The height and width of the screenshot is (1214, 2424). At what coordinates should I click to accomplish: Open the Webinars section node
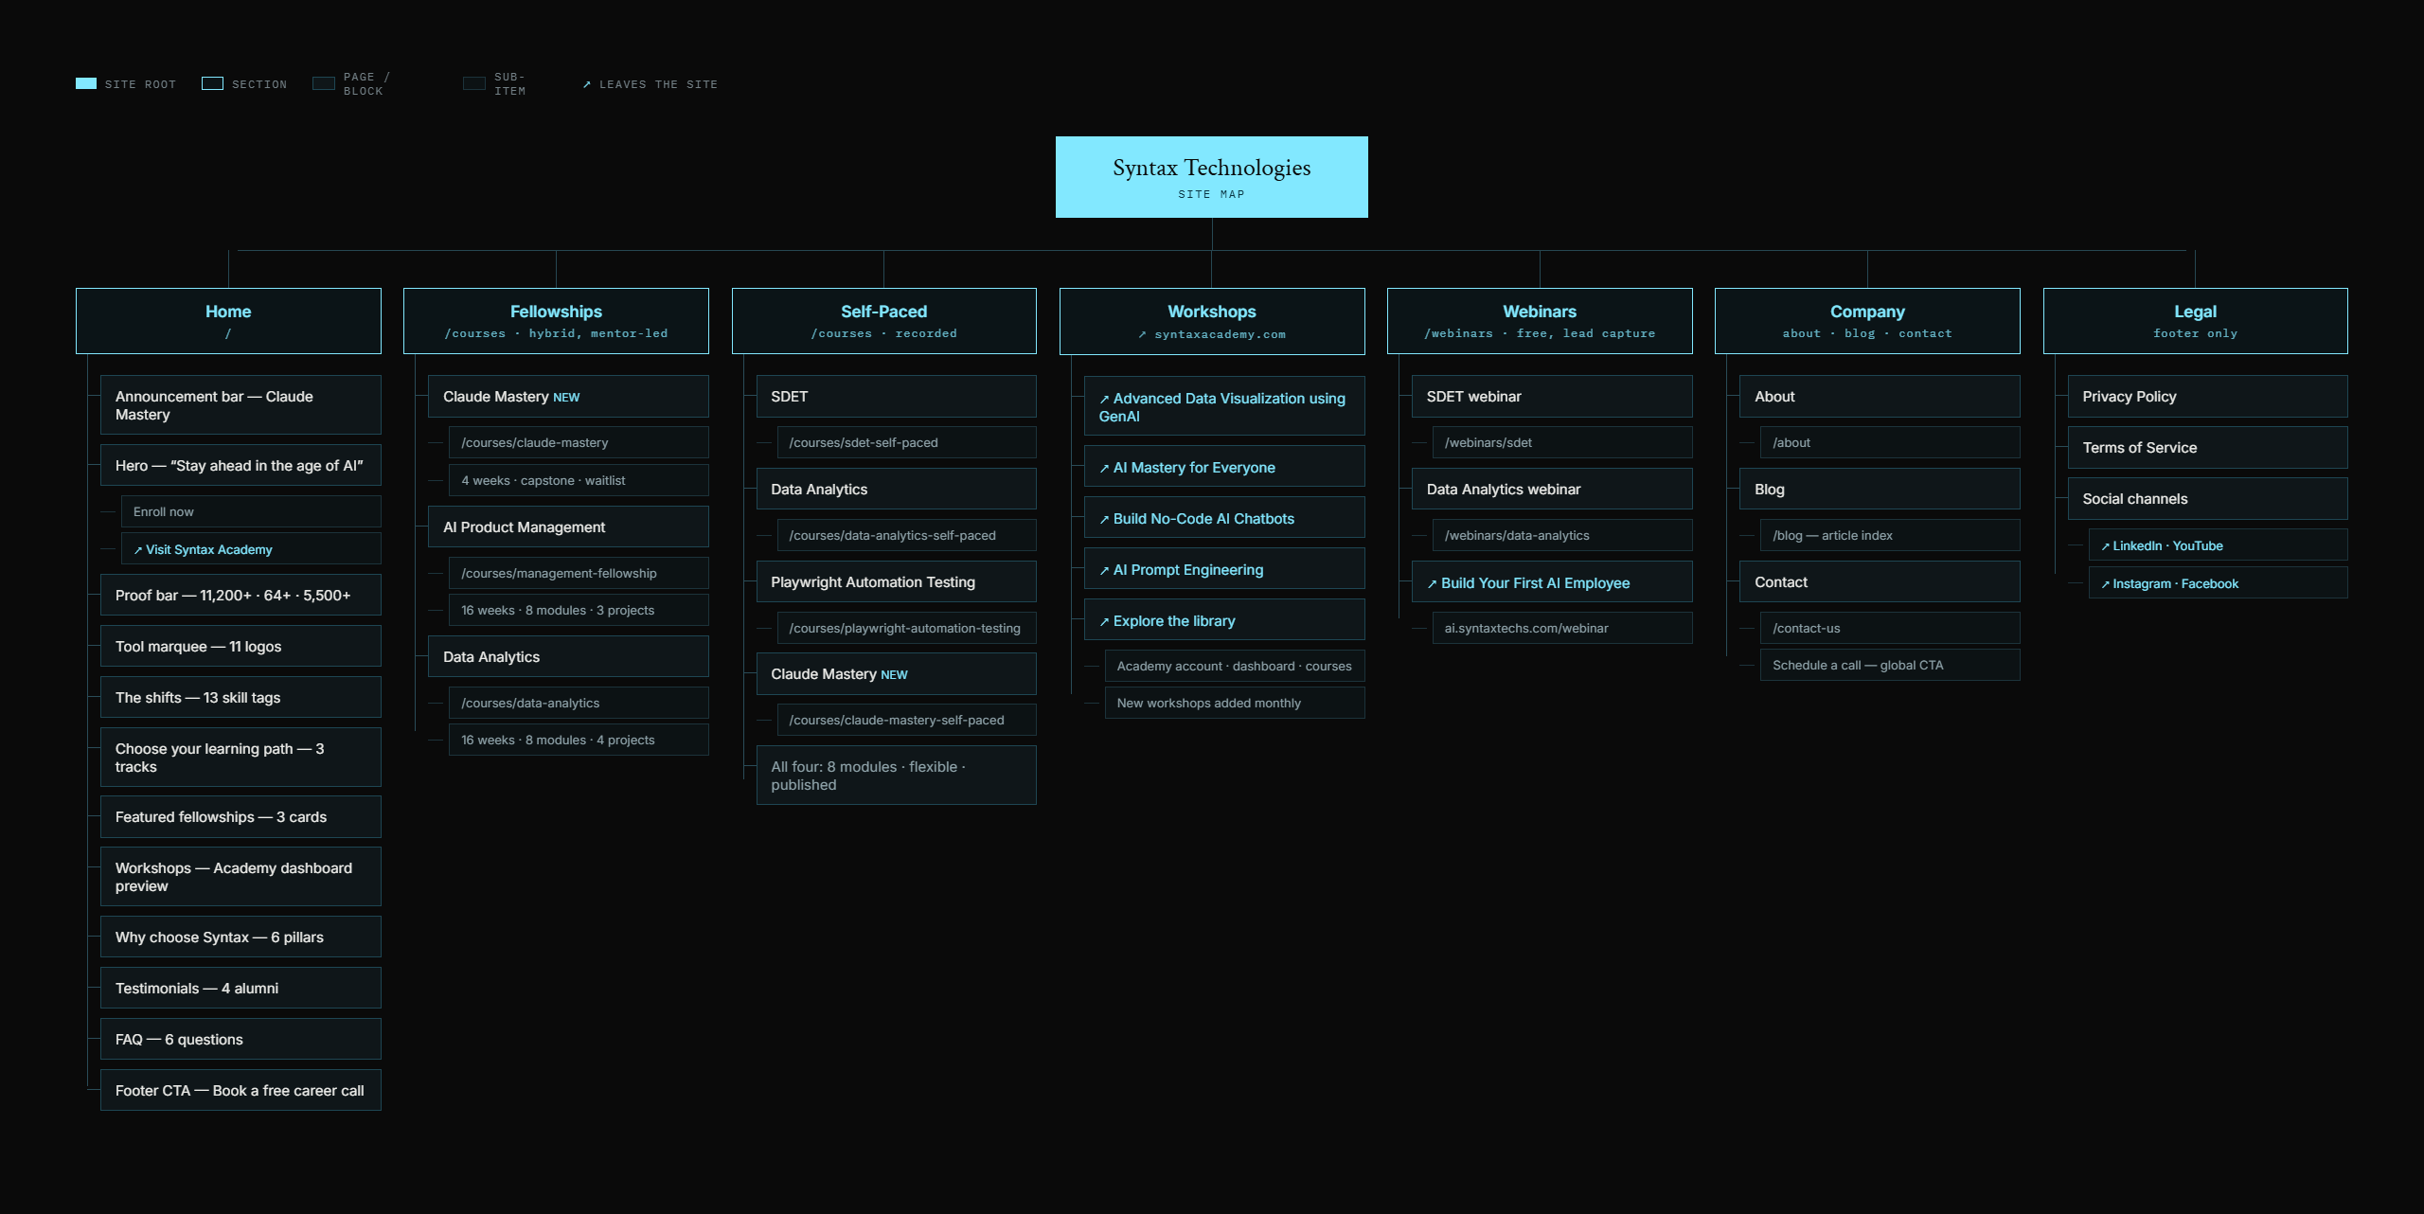point(1540,321)
